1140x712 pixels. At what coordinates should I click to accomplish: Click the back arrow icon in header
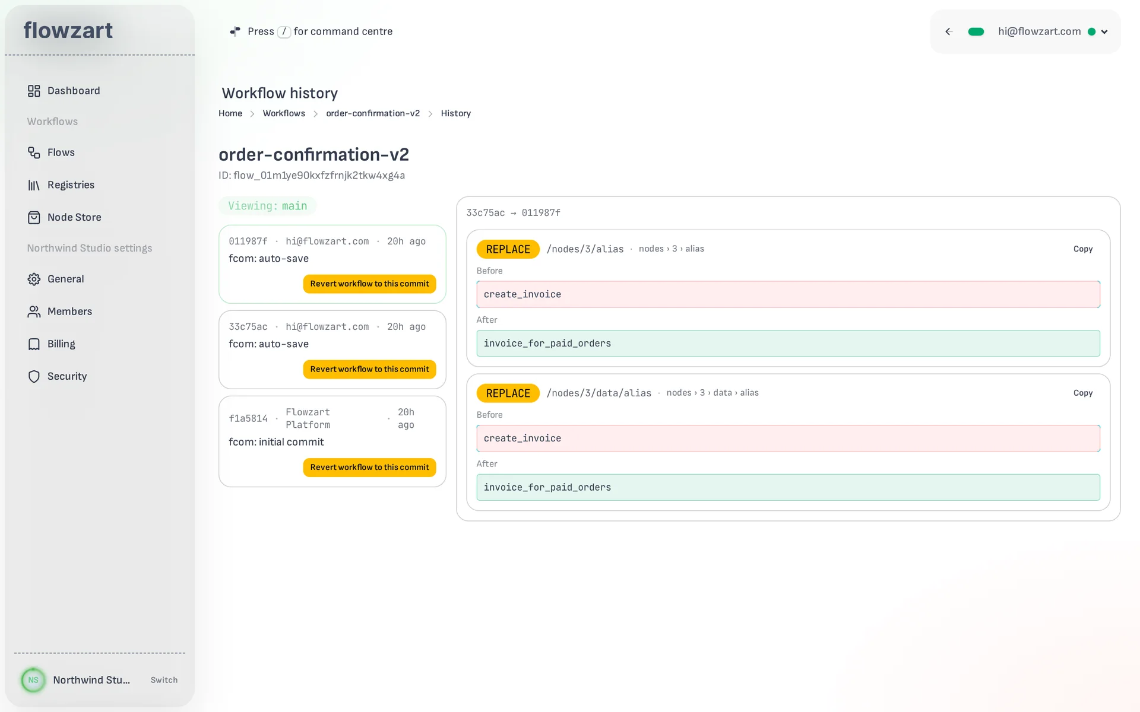(x=949, y=31)
